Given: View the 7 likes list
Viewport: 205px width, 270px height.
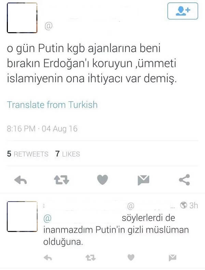Looking at the screenshot, I should pyautogui.click(x=68, y=154).
